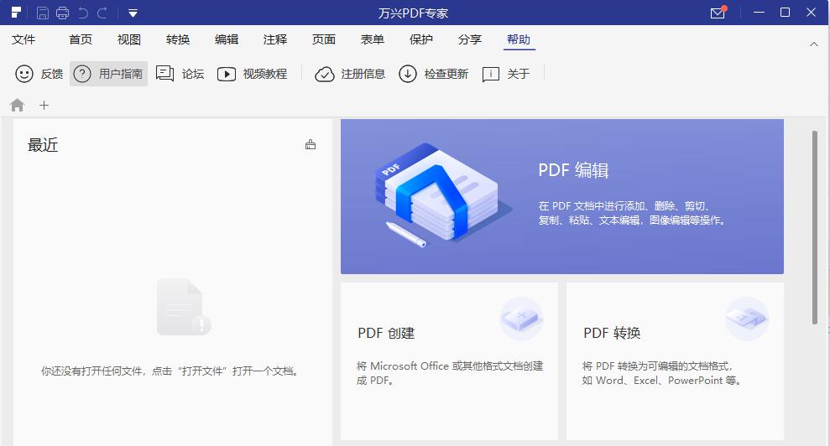The image size is (830, 446).
Task: Collapse the ribbon with the chevron
Action: [x=814, y=44]
